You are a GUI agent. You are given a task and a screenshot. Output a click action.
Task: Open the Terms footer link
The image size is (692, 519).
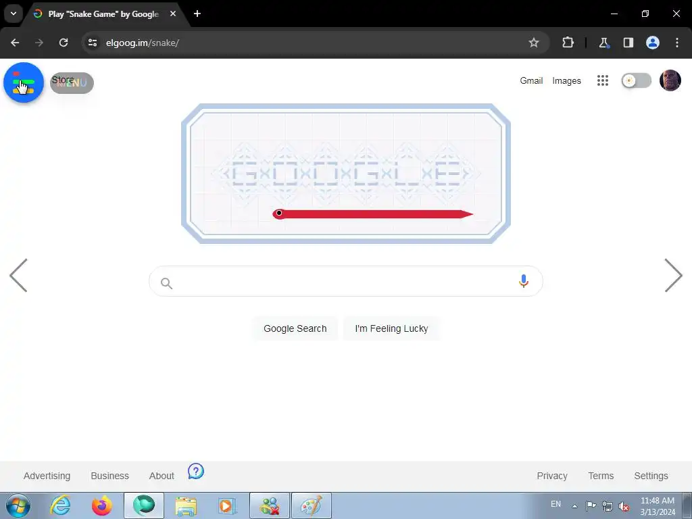point(601,476)
